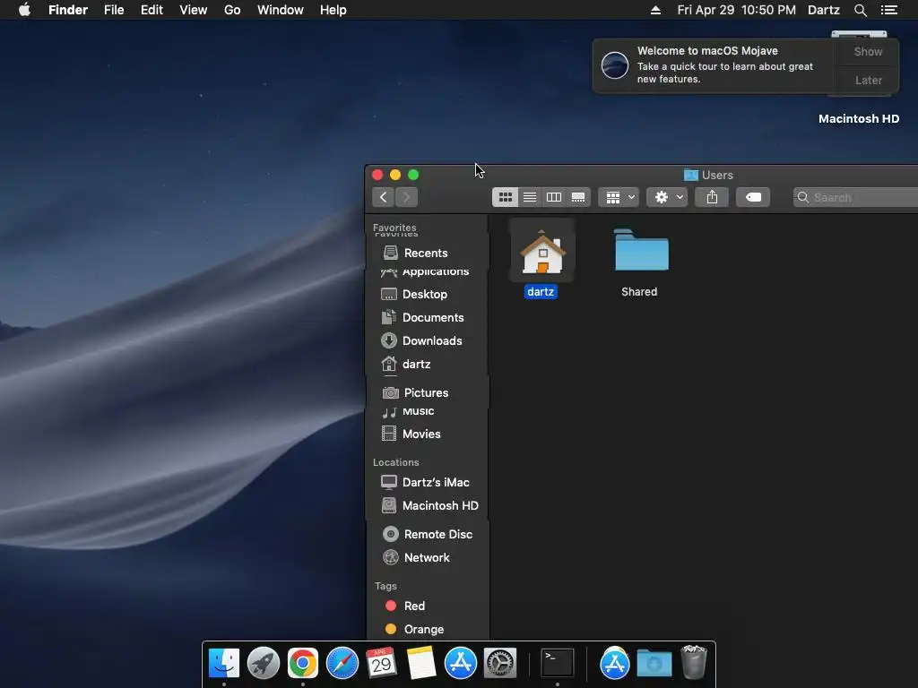Screen dimensions: 918x688
Task: Open Notification Center from menu bar
Action: 888,10
